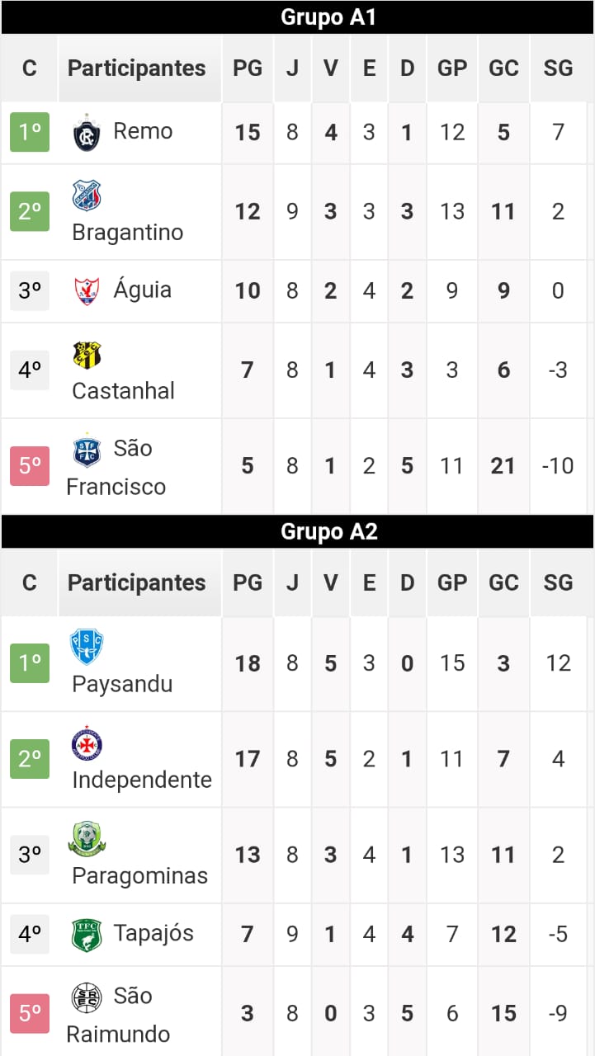Click the Paragominas green crest

click(x=87, y=838)
